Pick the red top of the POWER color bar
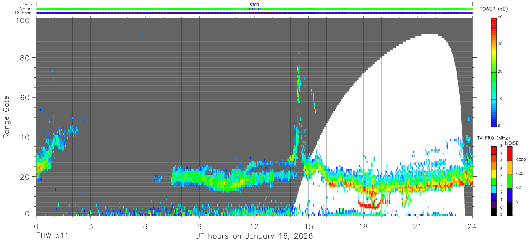 (x=493, y=21)
